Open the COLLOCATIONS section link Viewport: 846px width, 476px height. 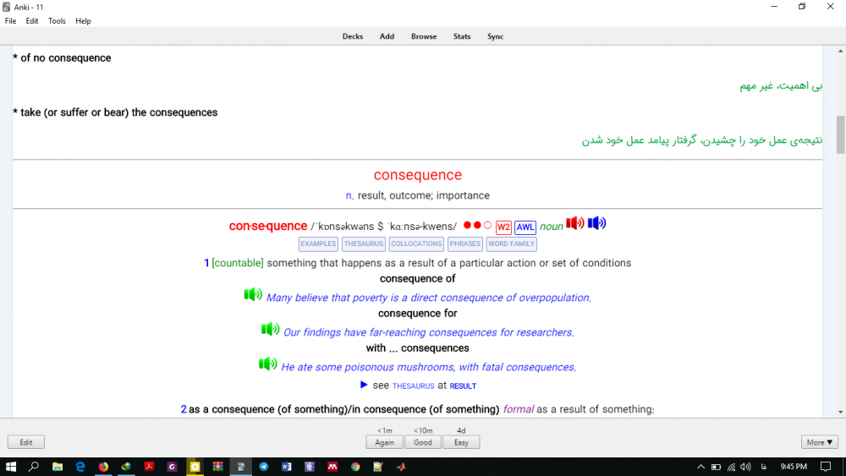(416, 243)
